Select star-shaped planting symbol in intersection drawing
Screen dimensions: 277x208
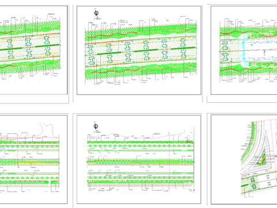coord(253,180)
